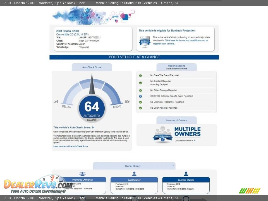The width and height of the screenshot is (268, 201).
Task: Click the Previous Owner(s) card header
Action: (82, 180)
